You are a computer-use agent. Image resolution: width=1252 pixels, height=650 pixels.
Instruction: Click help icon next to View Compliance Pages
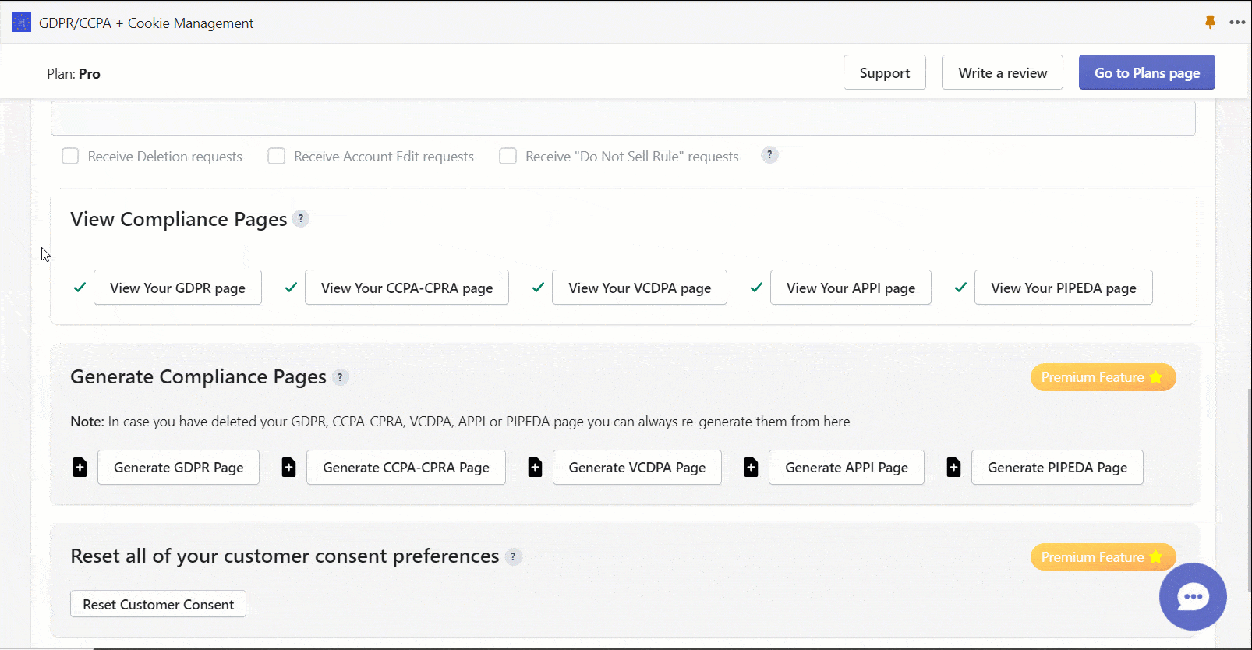(x=301, y=219)
